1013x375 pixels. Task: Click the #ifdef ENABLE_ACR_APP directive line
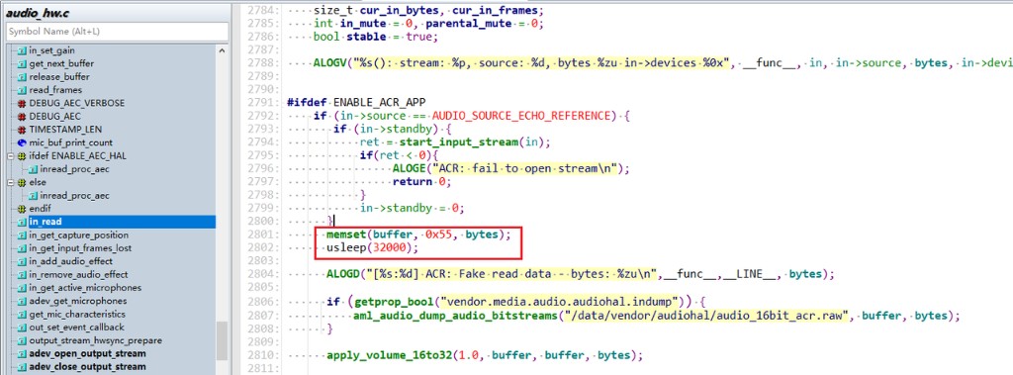click(x=356, y=103)
